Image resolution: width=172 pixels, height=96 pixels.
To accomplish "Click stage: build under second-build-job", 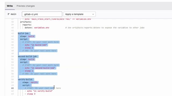I will click(27, 59).
